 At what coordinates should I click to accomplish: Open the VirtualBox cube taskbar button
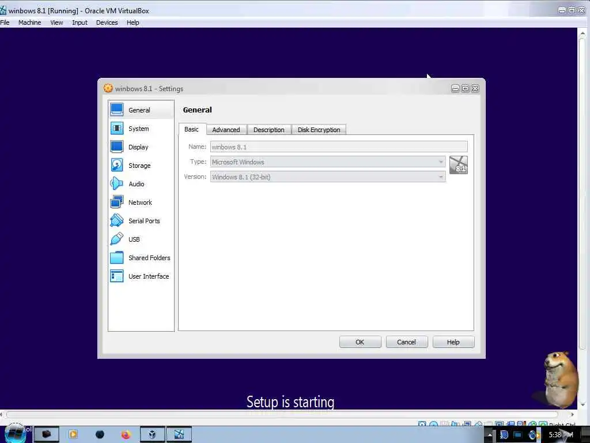(x=152, y=435)
